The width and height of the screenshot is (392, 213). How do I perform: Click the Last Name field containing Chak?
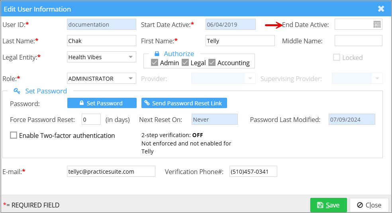click(102, 41)
